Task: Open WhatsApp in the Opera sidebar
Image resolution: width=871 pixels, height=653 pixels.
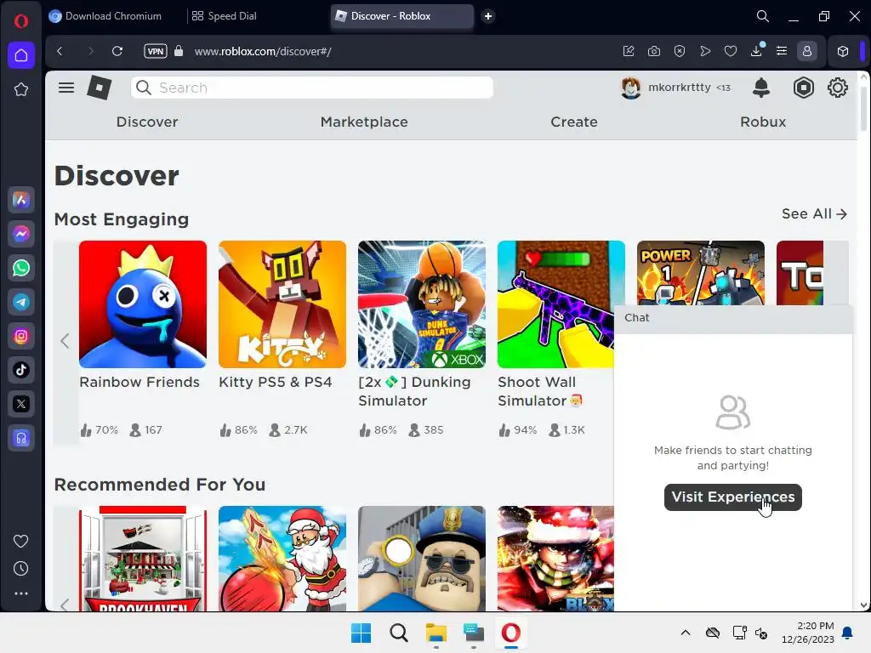Action: click(x=21, y=268)
